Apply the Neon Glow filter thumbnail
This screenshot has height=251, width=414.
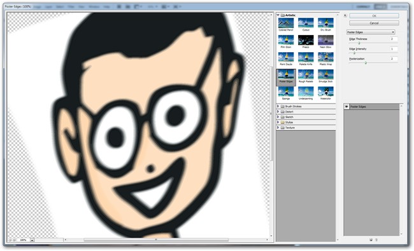point(325,40)
